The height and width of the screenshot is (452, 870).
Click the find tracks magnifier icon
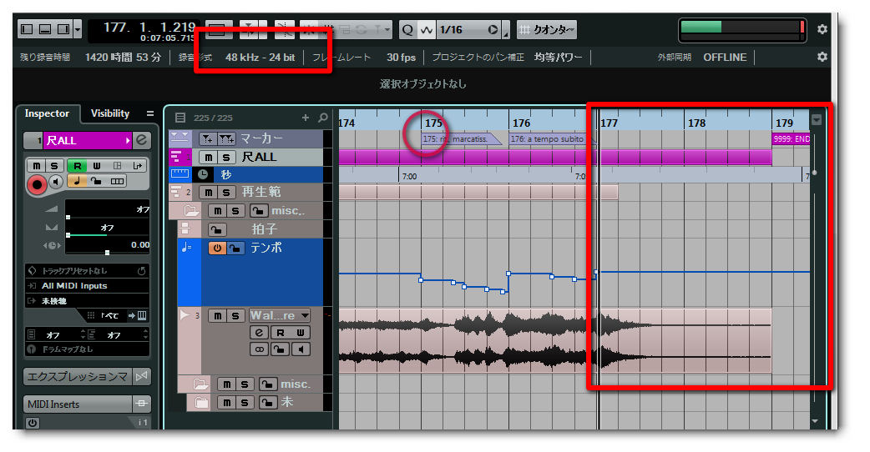coord(323,118)
